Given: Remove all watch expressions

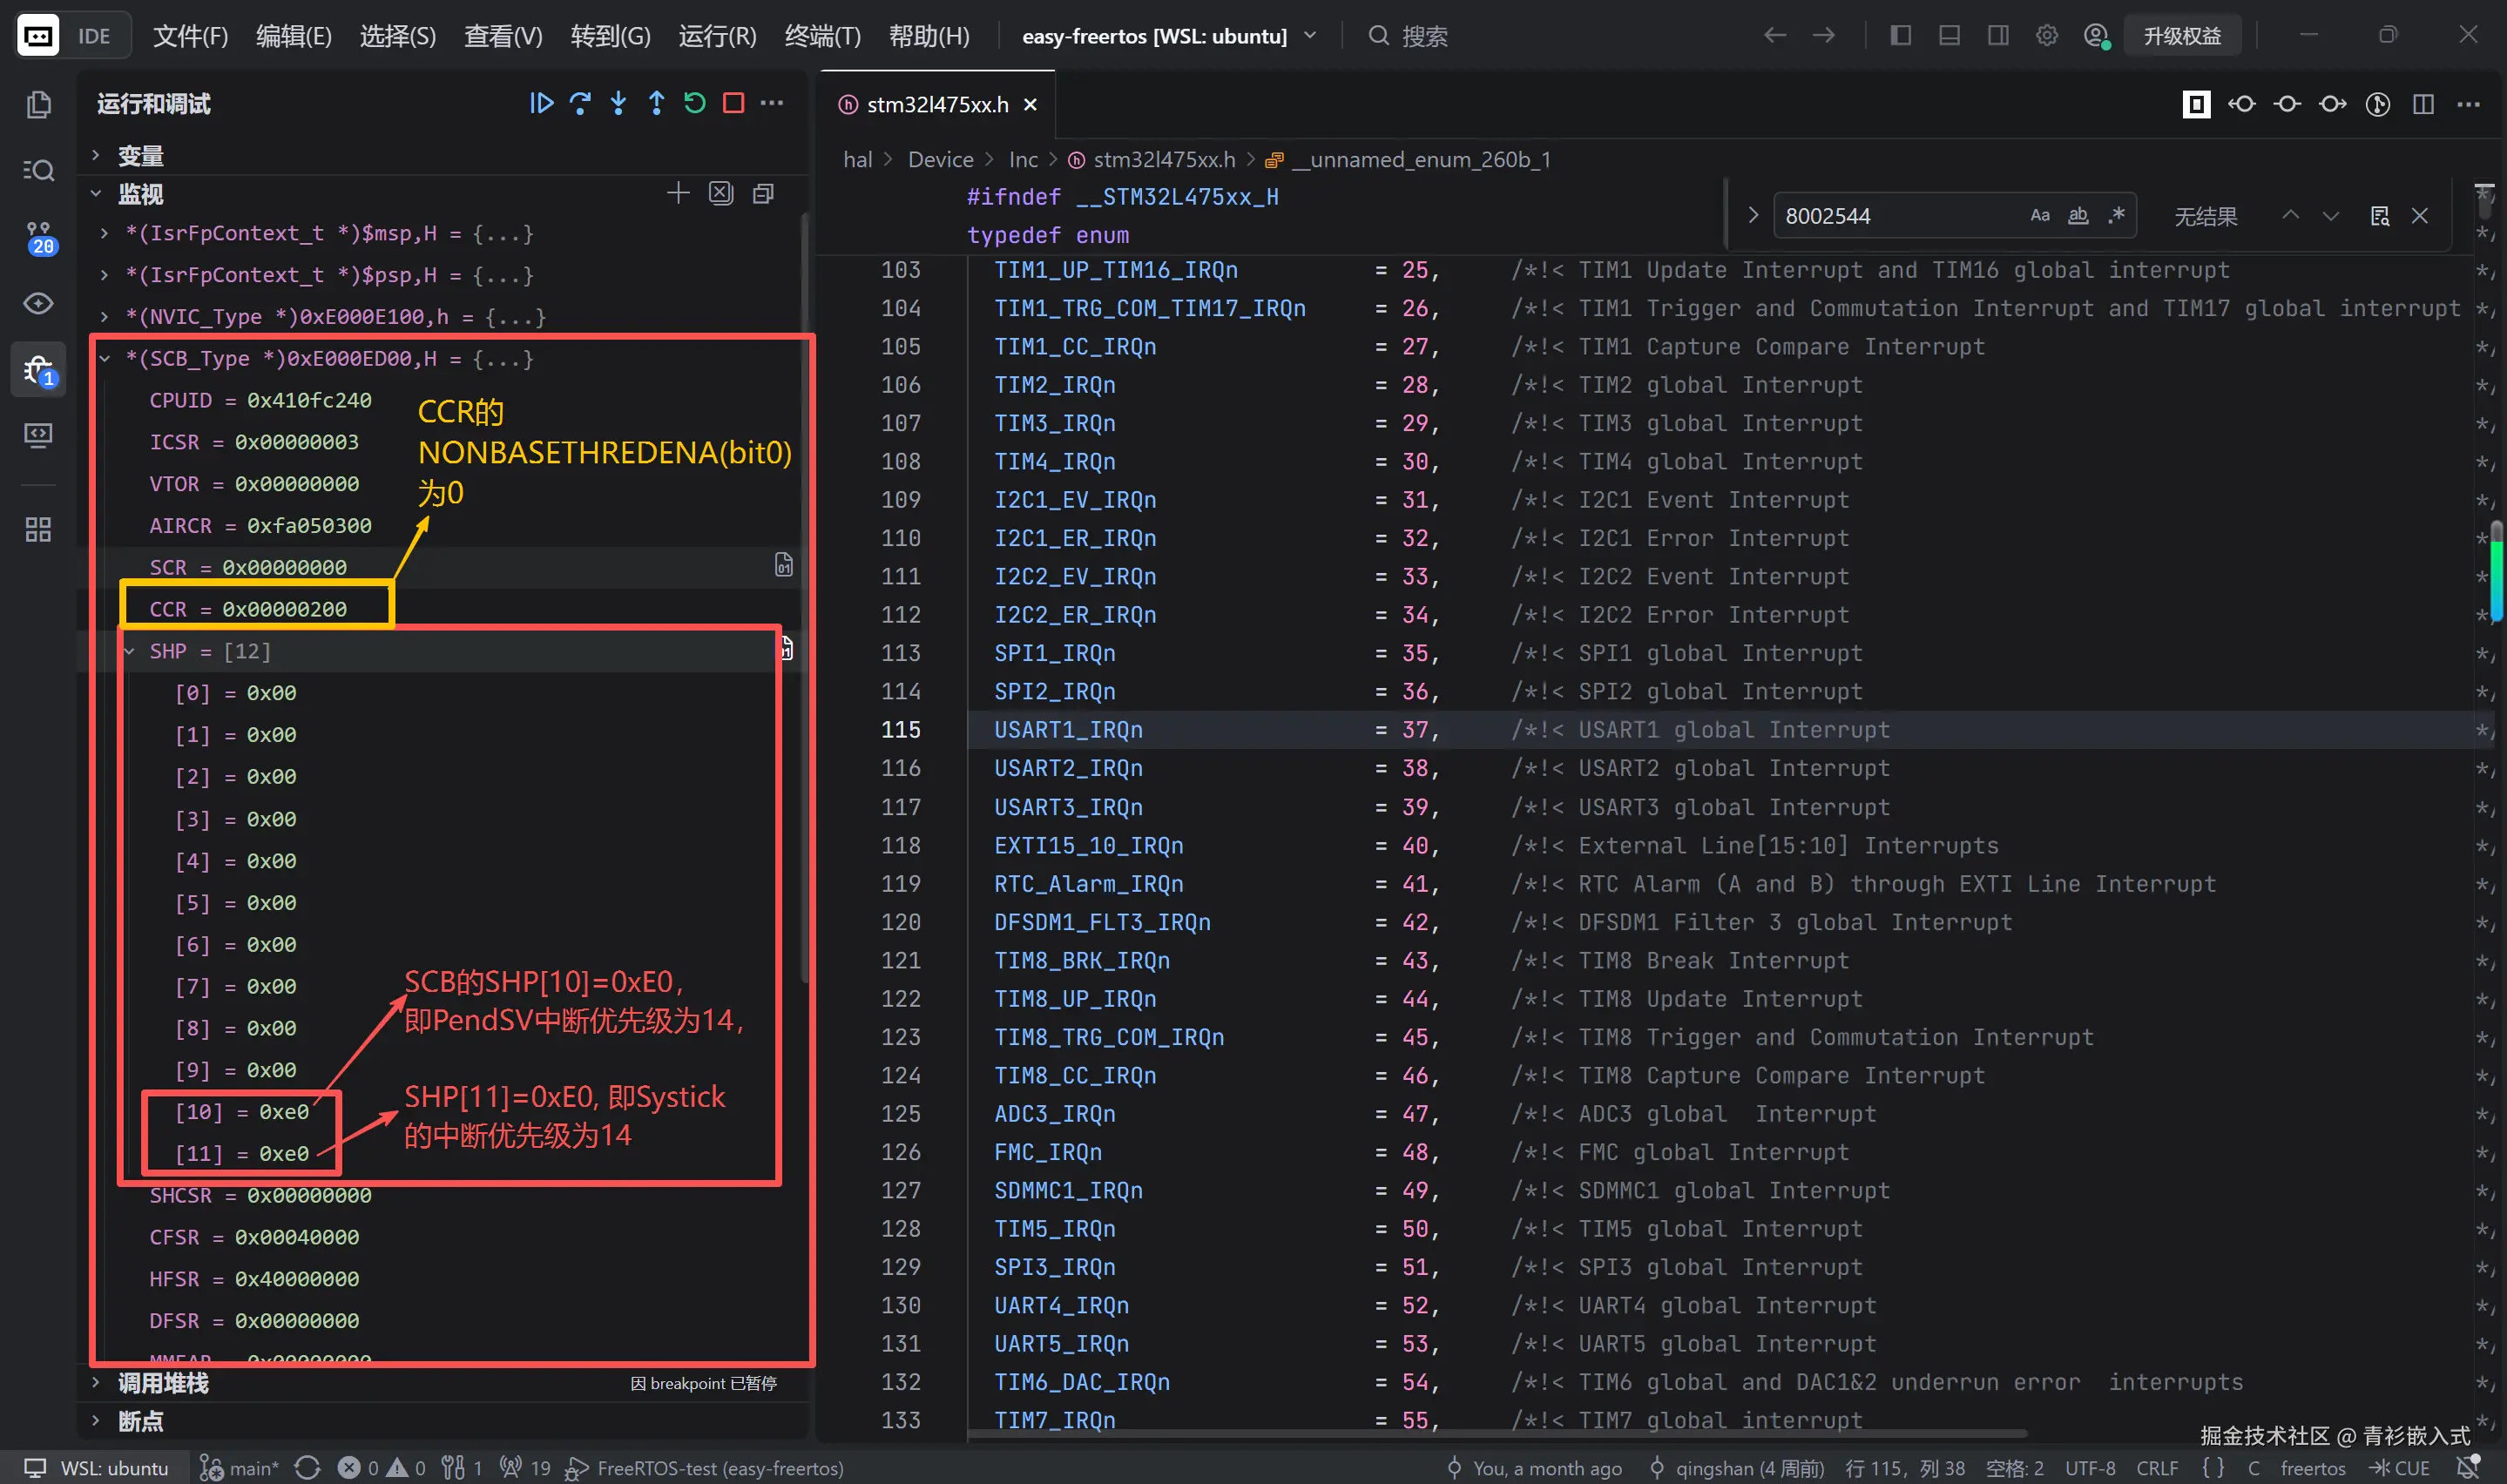Looking at the screenshot, I should (x=721, y=193).
